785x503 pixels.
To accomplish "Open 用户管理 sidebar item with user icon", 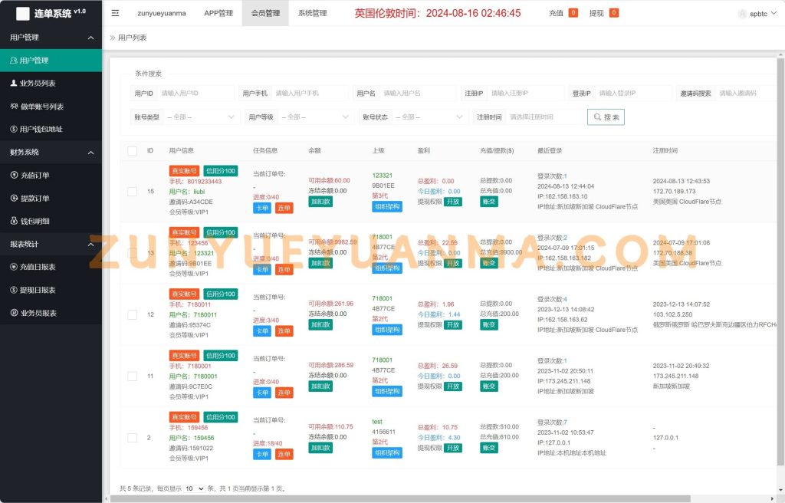I will click(51, 60).
